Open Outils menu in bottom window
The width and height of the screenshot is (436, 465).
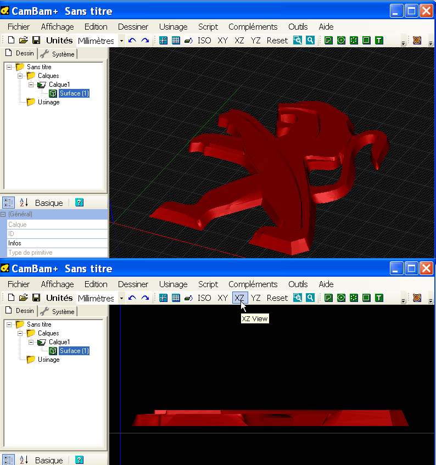(x=298, y=284)
